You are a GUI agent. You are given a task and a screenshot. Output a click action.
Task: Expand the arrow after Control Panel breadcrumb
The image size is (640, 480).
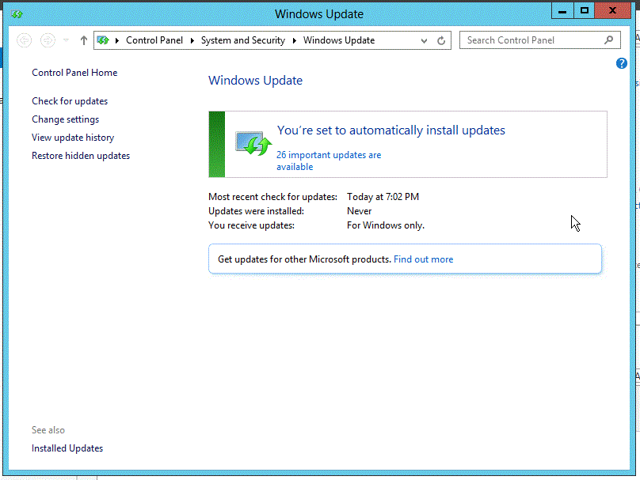coord(192,40)
